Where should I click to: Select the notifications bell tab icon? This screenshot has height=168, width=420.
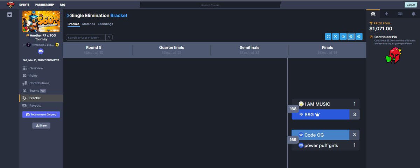pyautogui.click(x=413, y=14)
